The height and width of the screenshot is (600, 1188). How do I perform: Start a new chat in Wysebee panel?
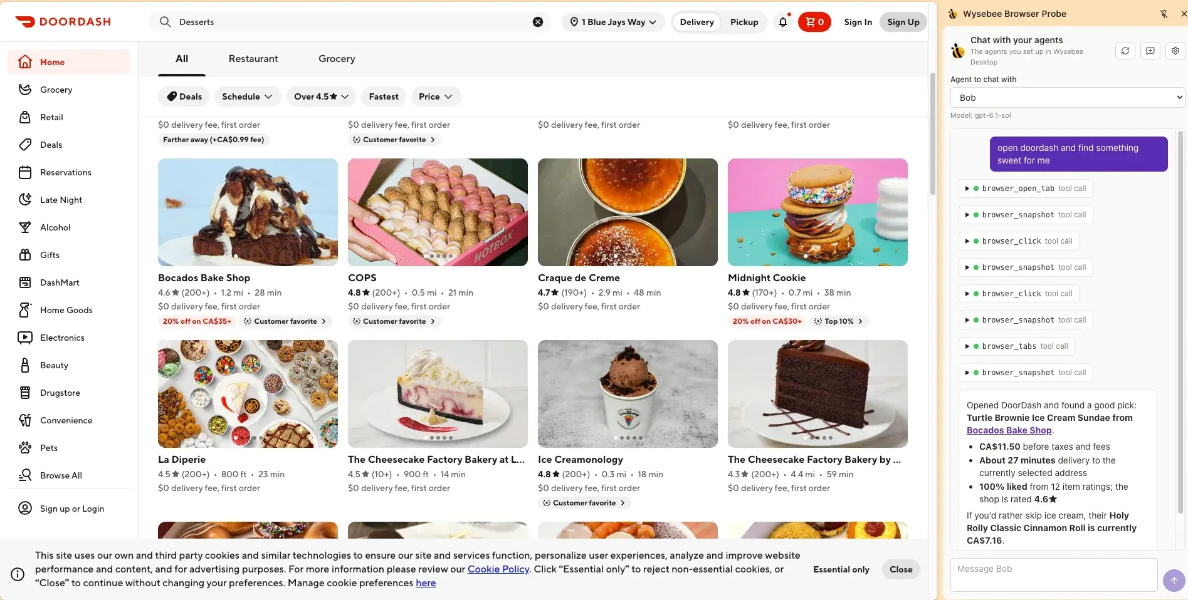point(1150,51)
